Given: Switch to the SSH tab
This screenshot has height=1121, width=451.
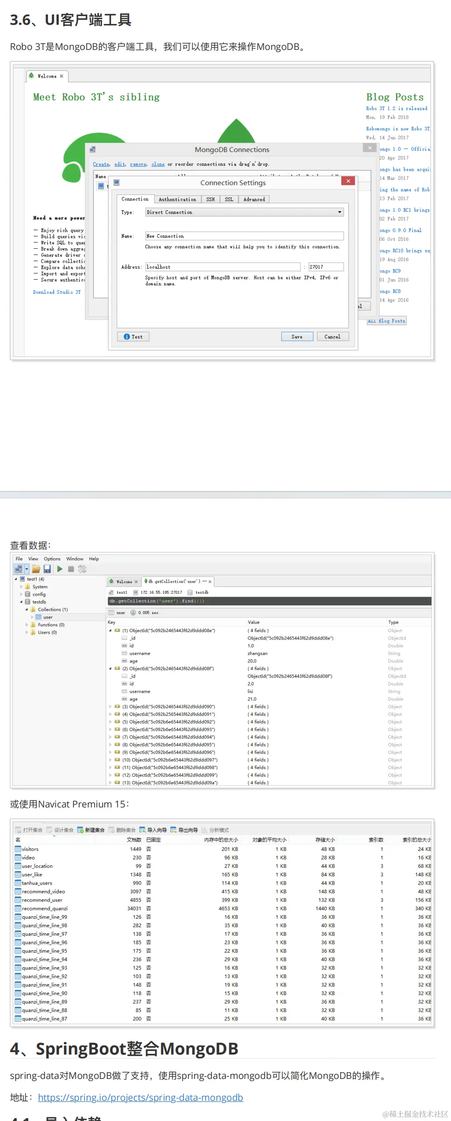Looking at the screenshot, I should pos(211,199).
